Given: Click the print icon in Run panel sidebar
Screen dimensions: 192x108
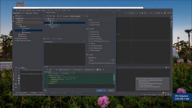Looking at the screenshot, I should (19, 81).
